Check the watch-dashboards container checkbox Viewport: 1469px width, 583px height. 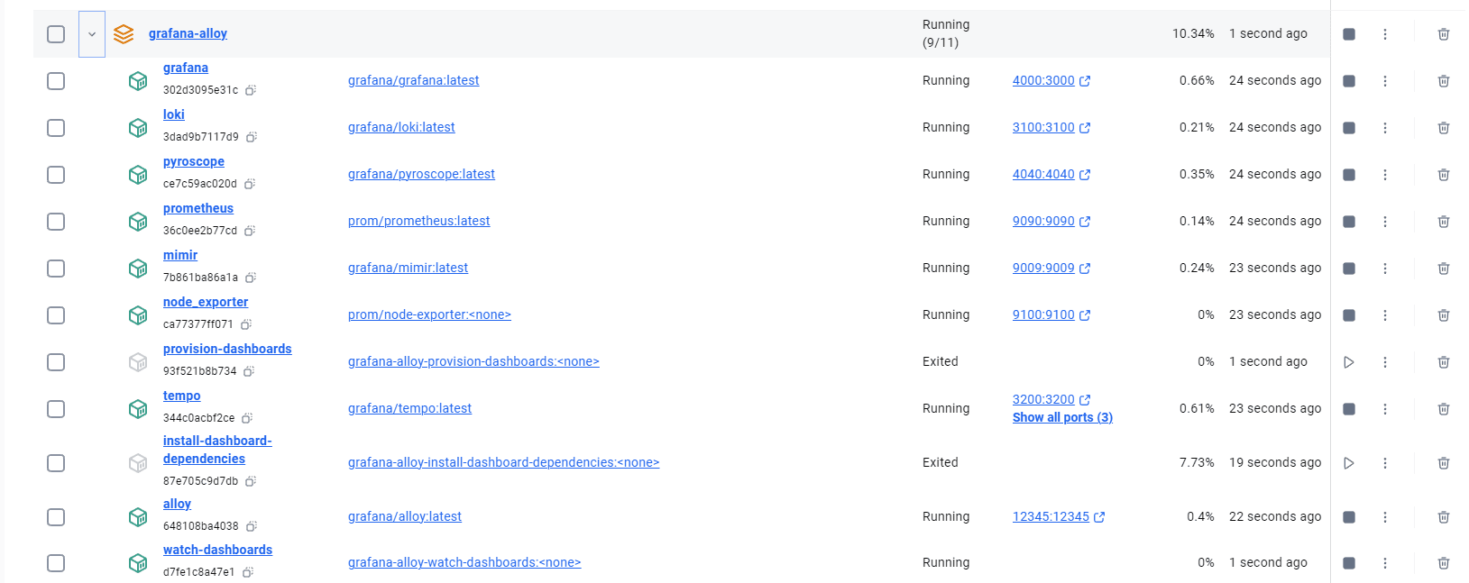tap(56, 563)
